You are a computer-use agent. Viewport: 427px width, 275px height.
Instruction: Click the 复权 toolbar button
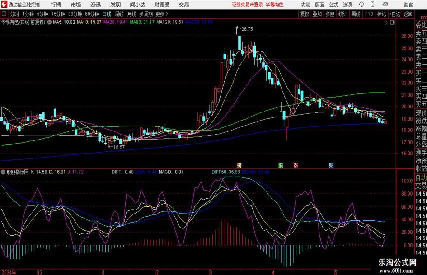click(x=305, y=14)
